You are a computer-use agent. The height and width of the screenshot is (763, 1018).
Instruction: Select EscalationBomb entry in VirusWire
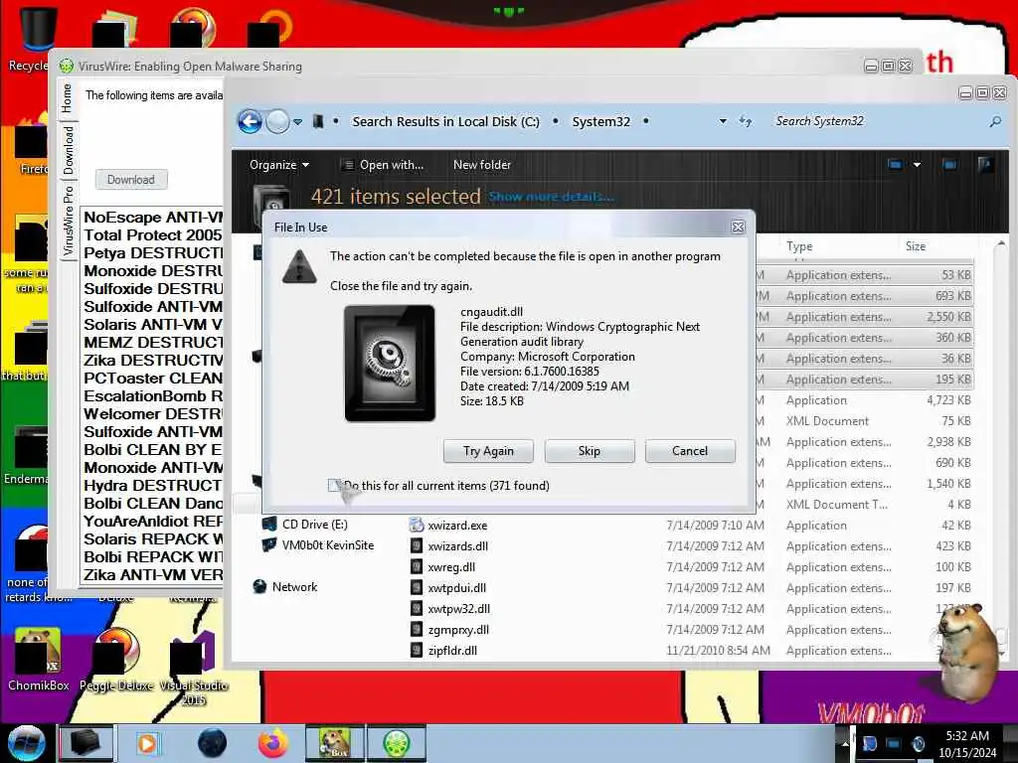click(x=152, y=395)
